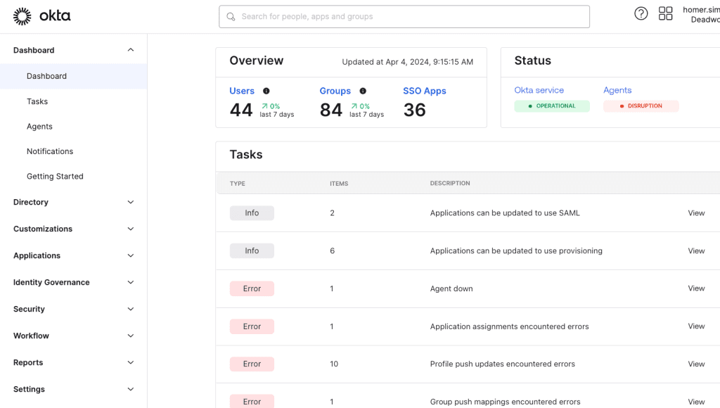Image resolution: width=720 pixels, height=408 pixels.
Task: Click the SSO Apps count 36
Action: [415, 110]
